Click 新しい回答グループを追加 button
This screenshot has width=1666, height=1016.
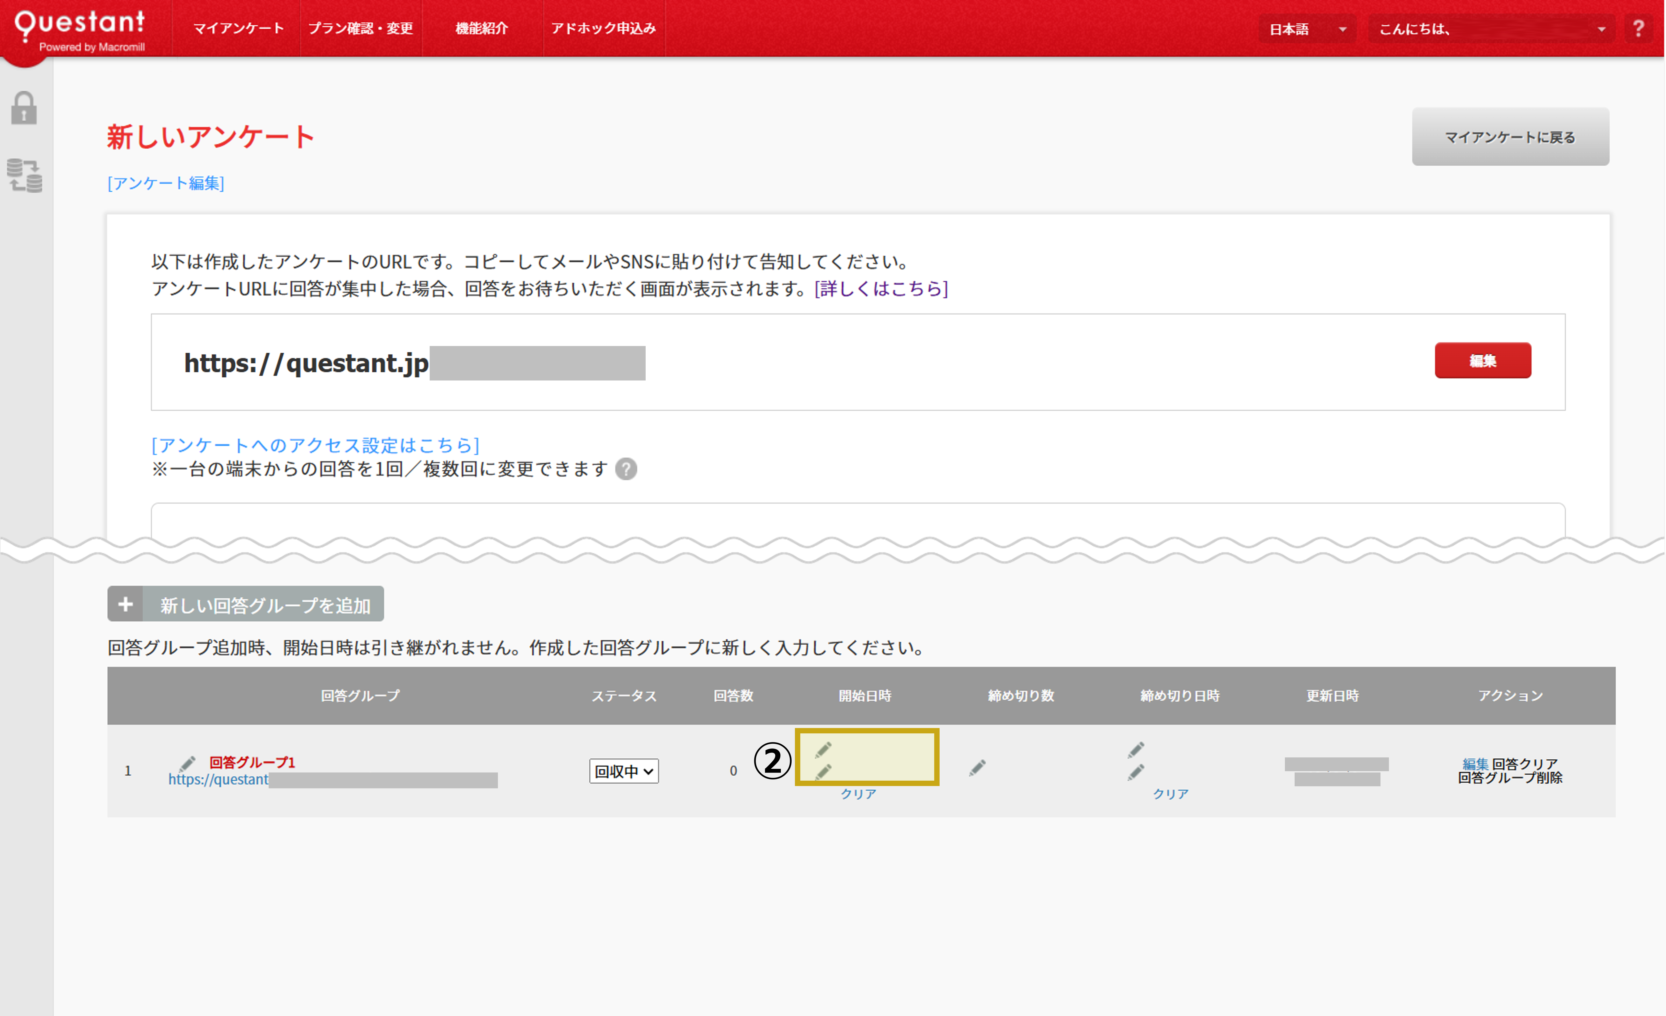(x=245, y=604)
